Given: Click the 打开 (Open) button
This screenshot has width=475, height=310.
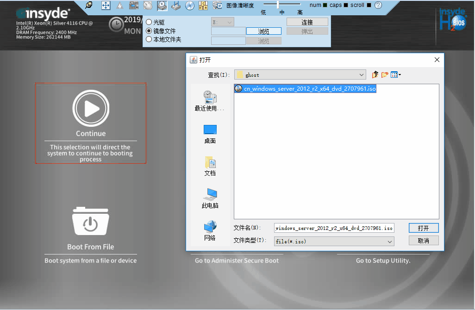Looking at the screenshot, I should pos(423,228).
